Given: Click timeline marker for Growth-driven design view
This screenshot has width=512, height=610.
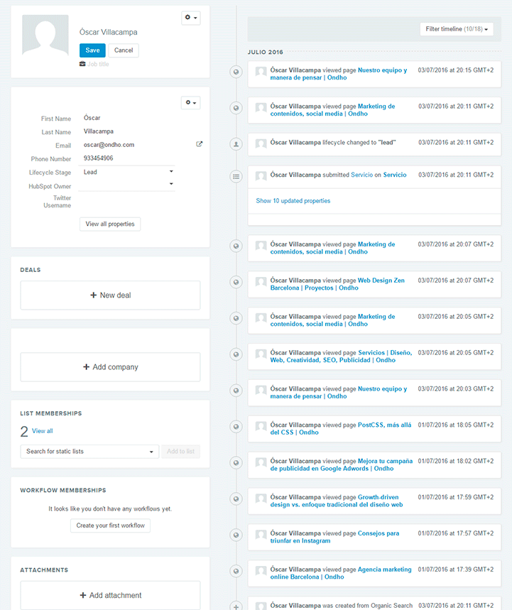Looking at the screenshot, I should click(x=236, y=499).
